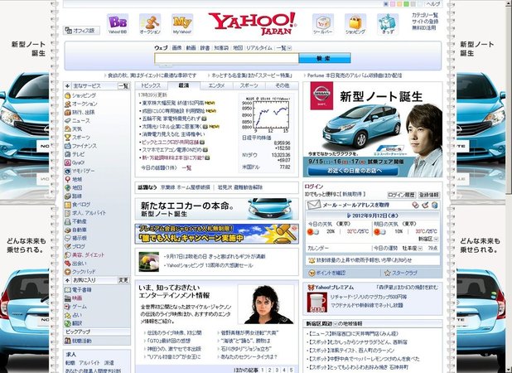
Task: Click the 登録情報 button
Action: tap(428, 195)
